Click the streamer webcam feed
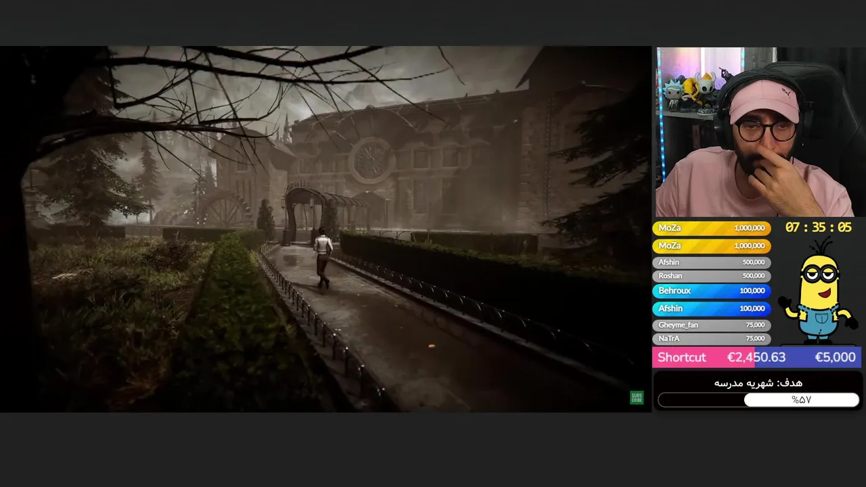This screenshot has width=866, height=487. click(x=758, y=132)
